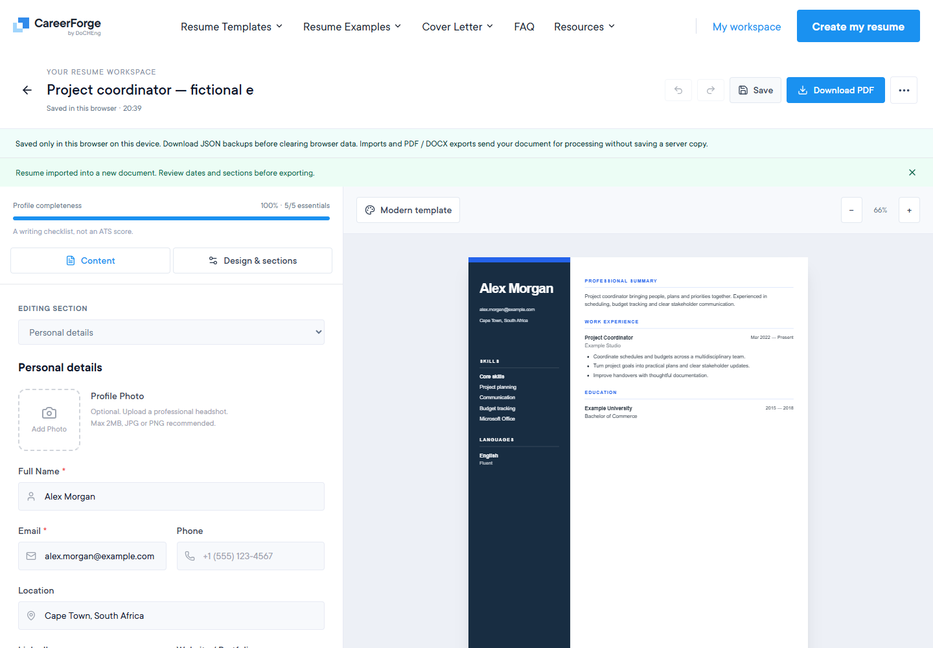Expand the Resume Examples menu
The height and width of the screenshot is (648, 933).
(x=352, y=27)
